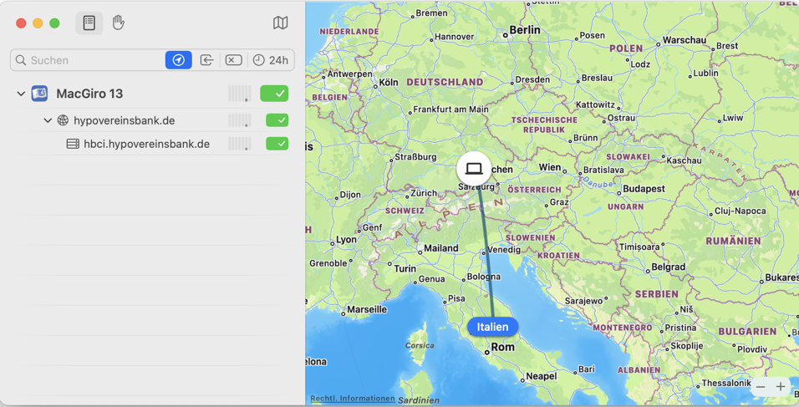Click the Köln label on the map
The height and width of the screenshot is (407, 799).
389,83
